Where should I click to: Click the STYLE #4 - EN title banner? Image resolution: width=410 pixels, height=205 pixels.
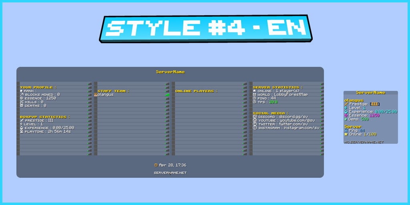pyautogui.click(x=206, y=28)
